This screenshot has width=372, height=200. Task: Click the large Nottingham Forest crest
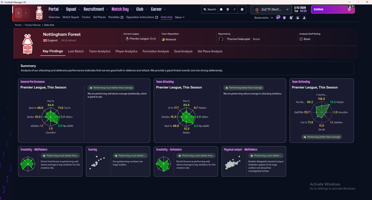click(x=27, y=44)
